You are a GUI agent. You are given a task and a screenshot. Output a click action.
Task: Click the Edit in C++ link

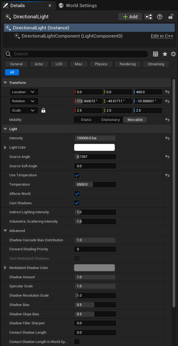click(162, 36)
